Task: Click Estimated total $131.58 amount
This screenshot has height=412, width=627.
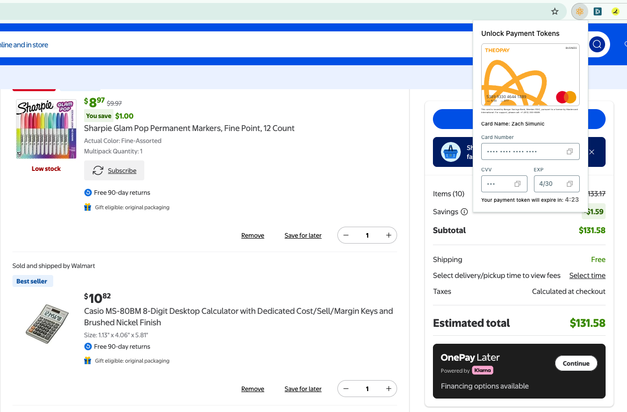Action: pyautogui.click(x=588, y=323)
